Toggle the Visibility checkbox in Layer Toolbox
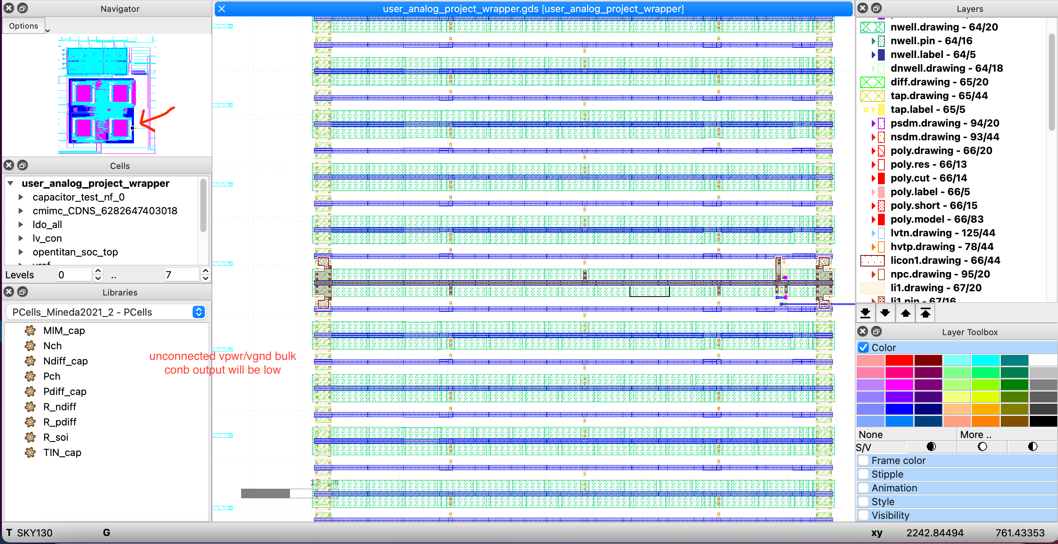 (x=863, y=515)
